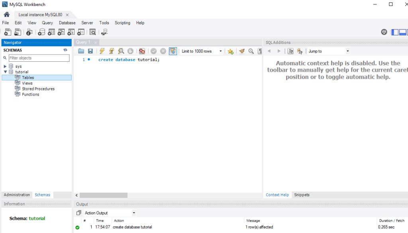Close the Local instance MySQL80 tab
The image size is (408, 233).
tap(67, 15)
